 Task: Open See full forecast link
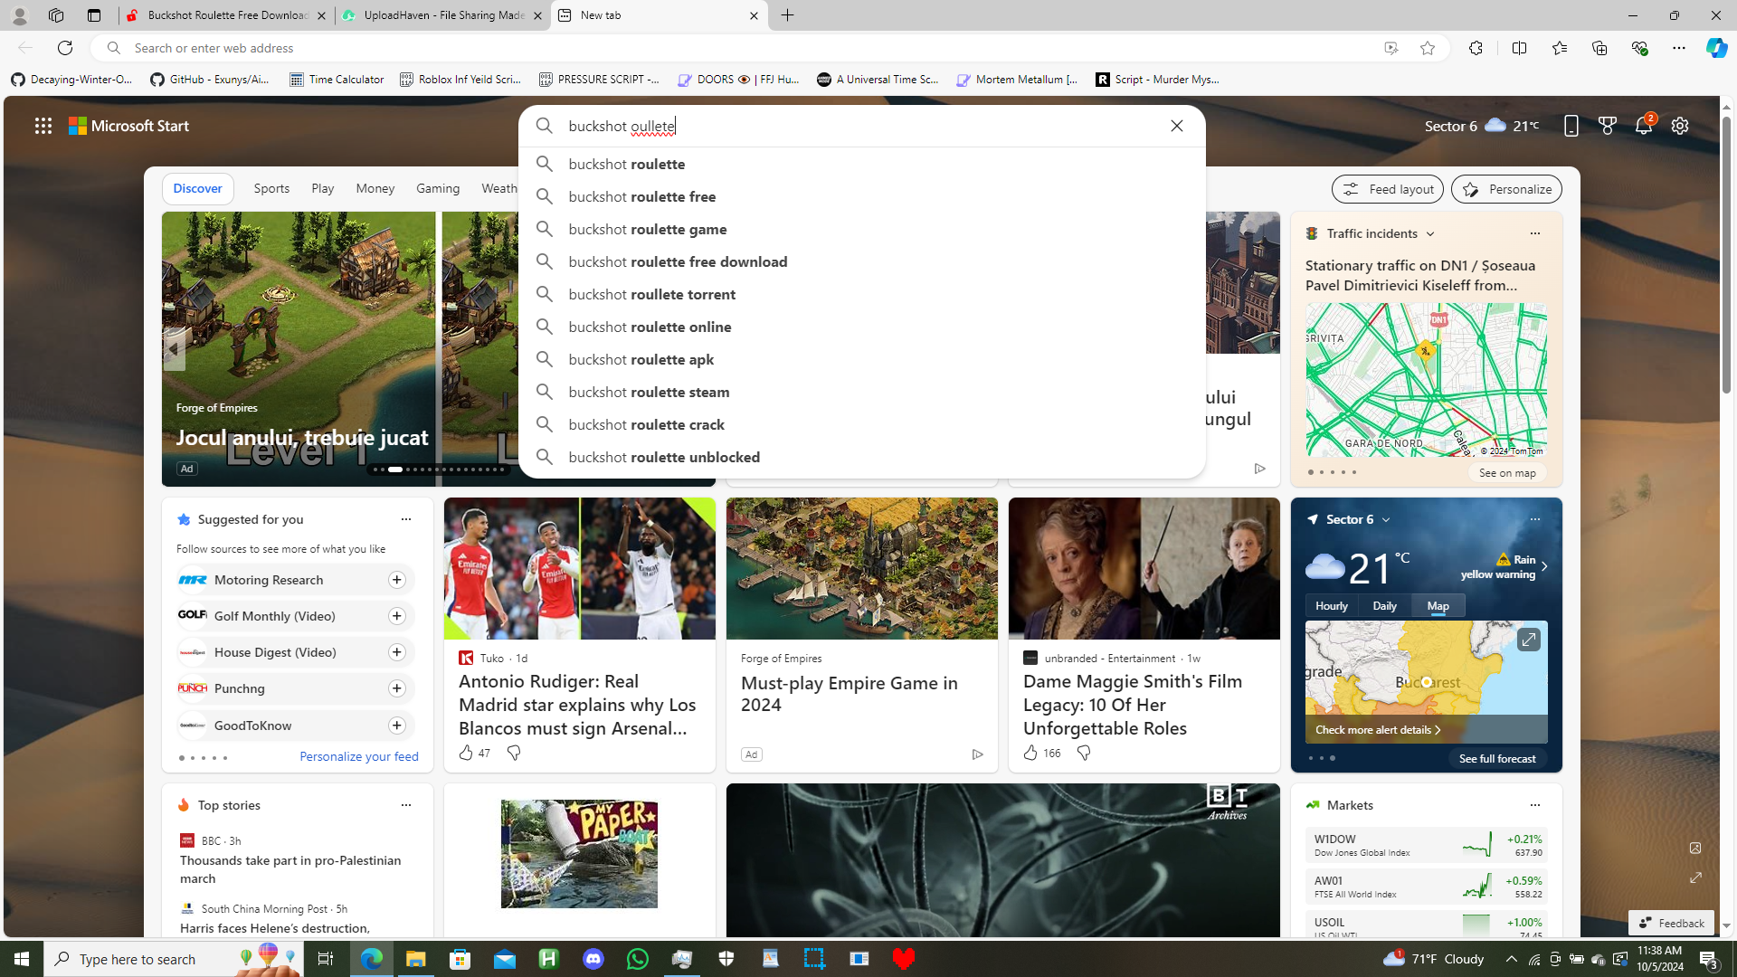point(1496,758)
